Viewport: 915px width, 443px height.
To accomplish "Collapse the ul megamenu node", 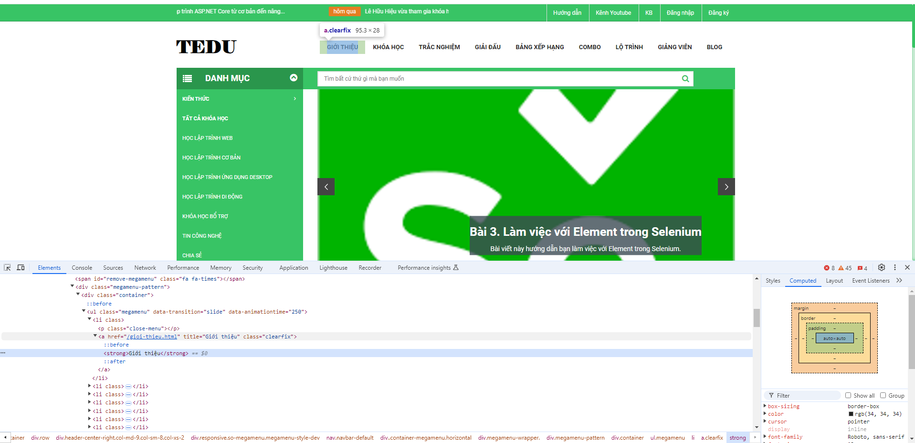I will point(84,311).
